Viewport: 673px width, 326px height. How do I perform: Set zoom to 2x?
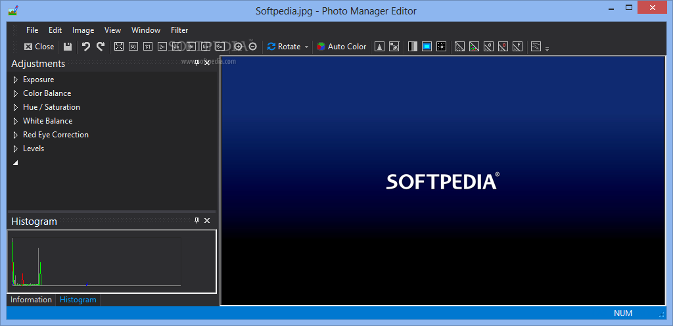coord(162,46)
